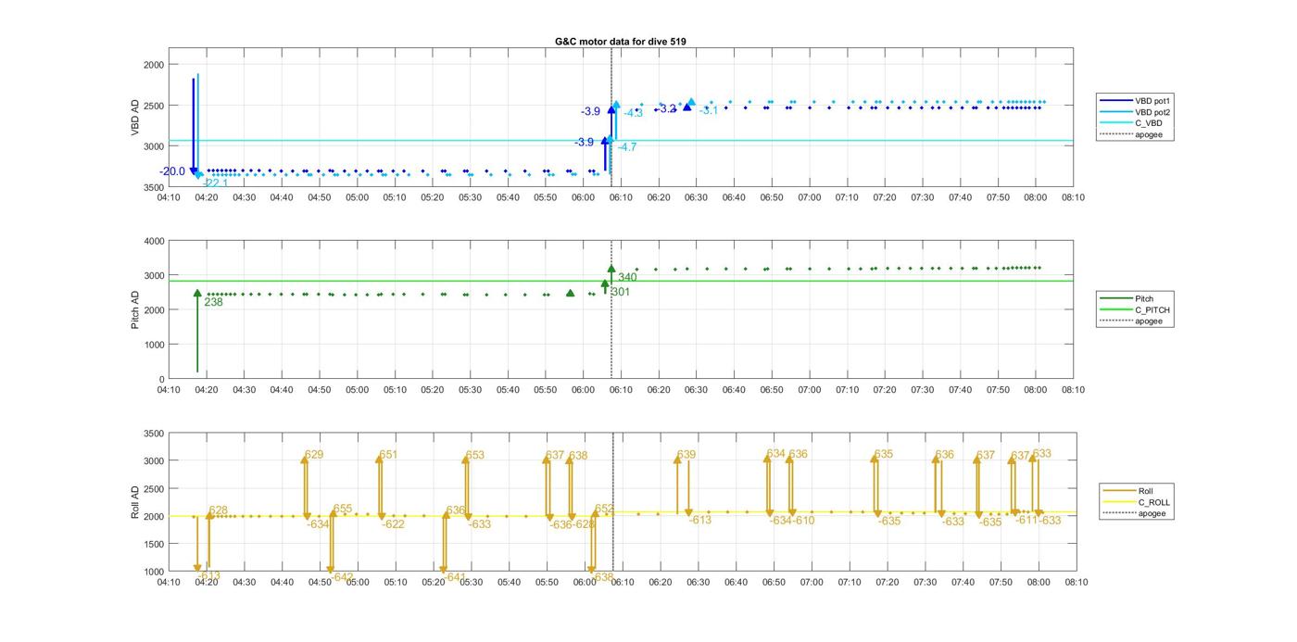
Task: Click the 'Roll AD' y-axis label
Action: [x=135, y=501]
